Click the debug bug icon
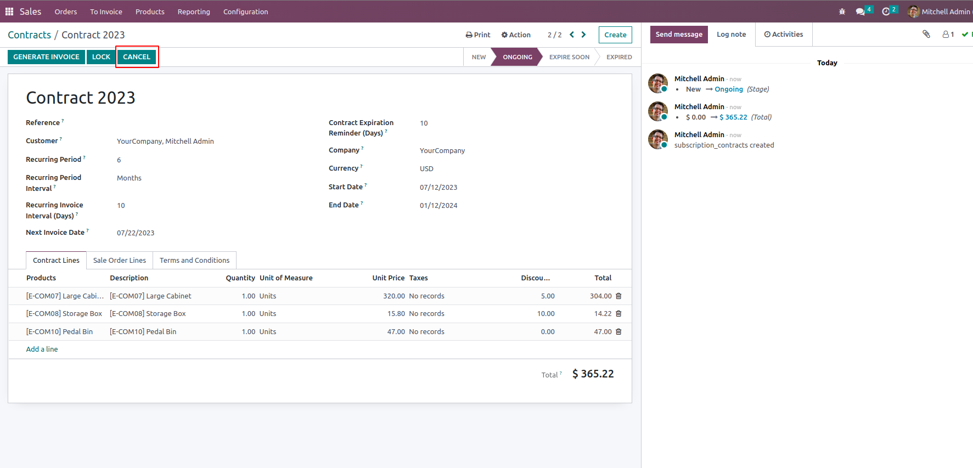 click(842, 12)
